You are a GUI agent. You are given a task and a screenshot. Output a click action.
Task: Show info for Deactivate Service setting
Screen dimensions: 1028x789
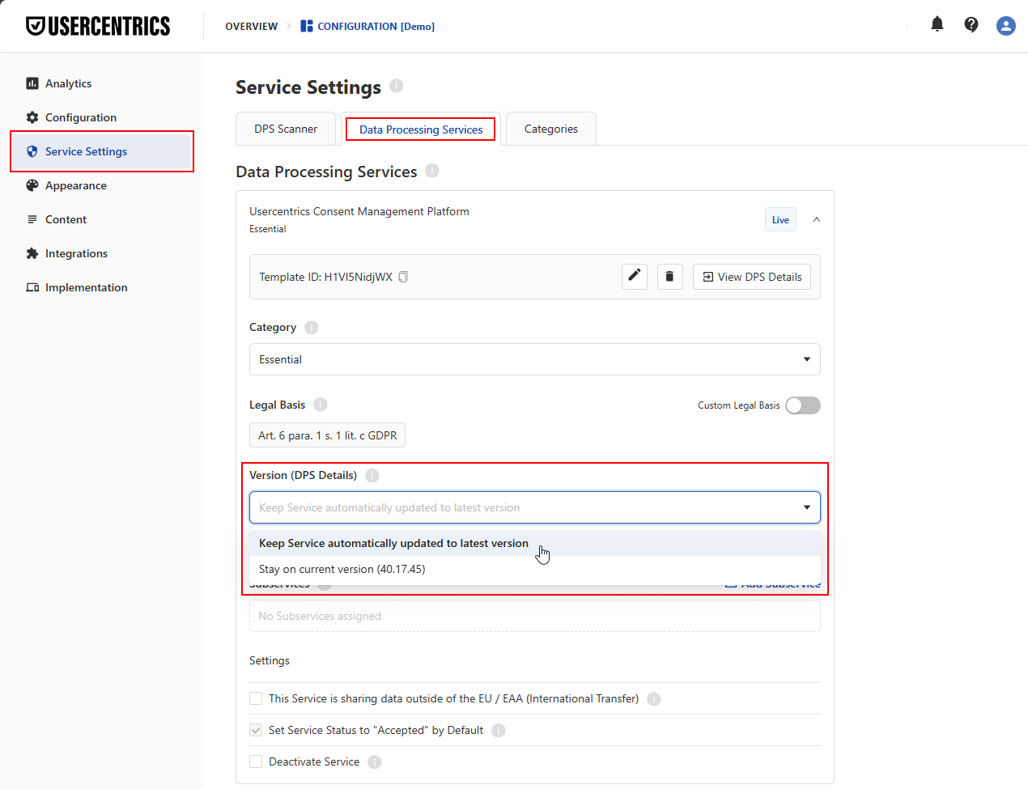click(375, 761)
